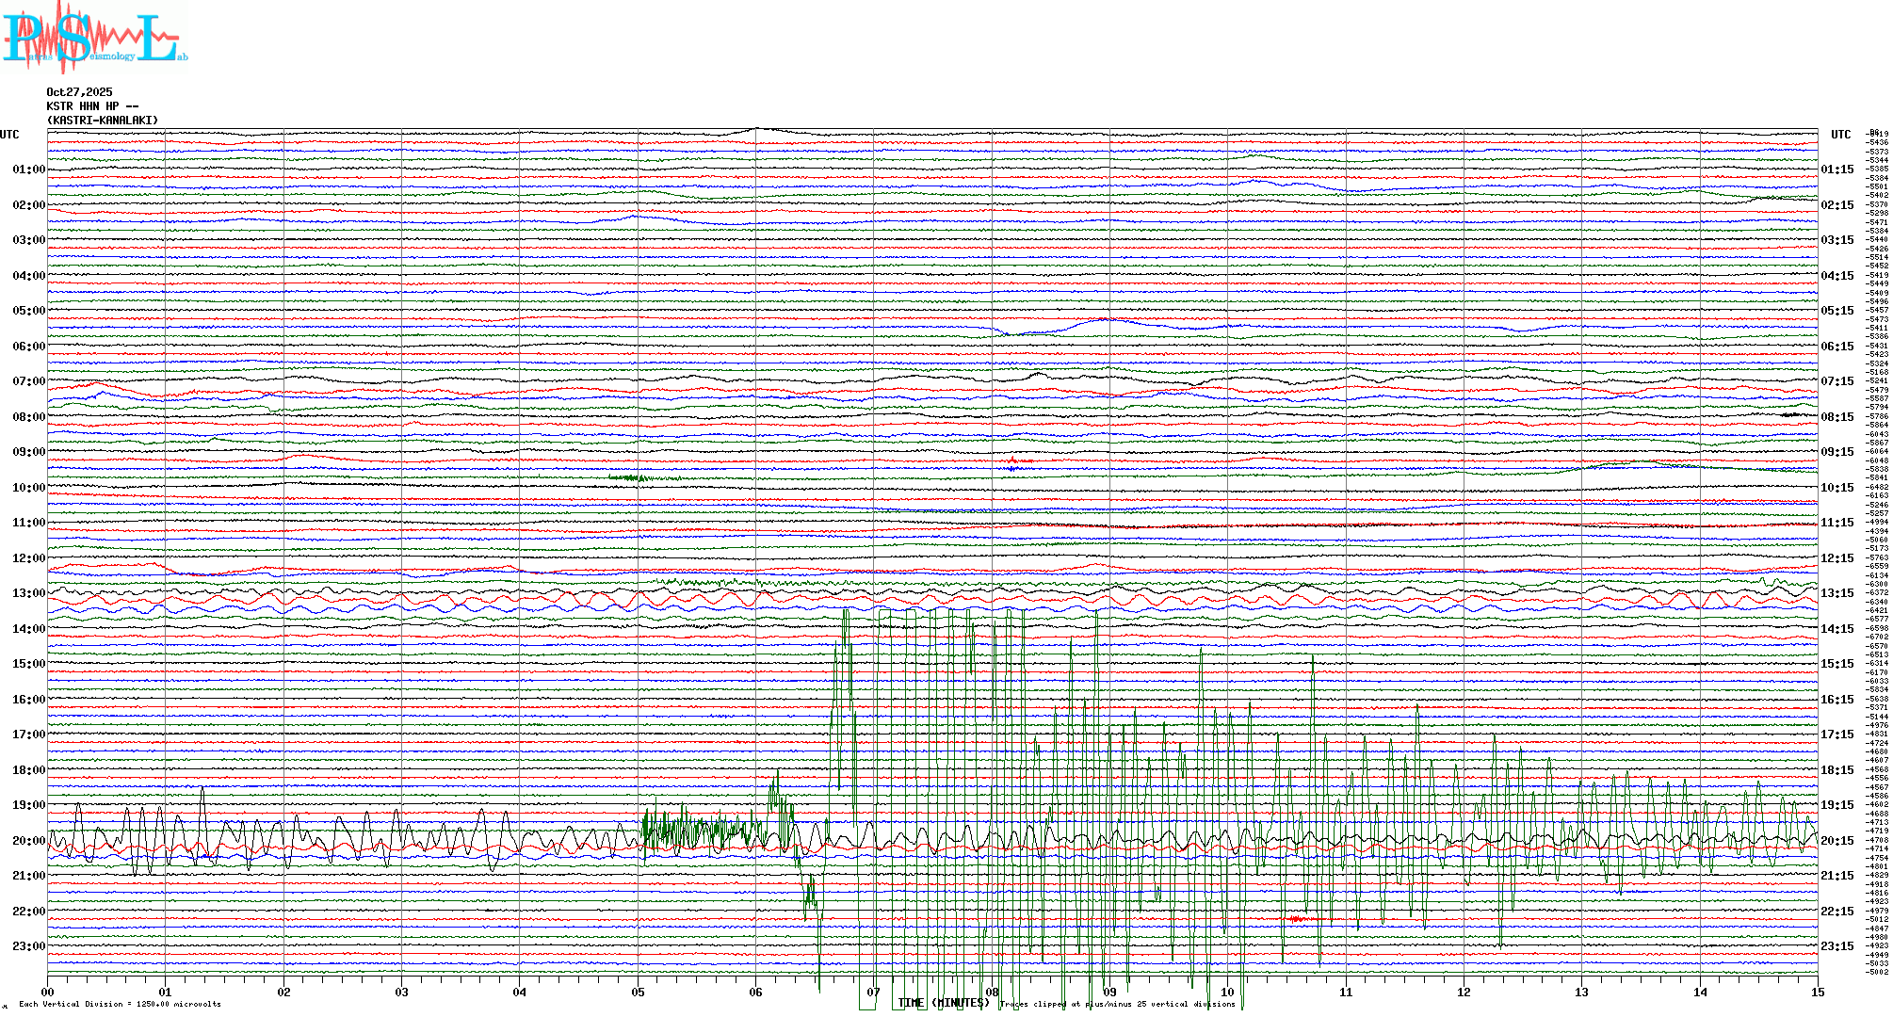Image resolution: width=1893 pixels, height=1017 pixels.
Task: Click the KASTRI-KANALAKI station name text
Action: click(103, 121)
